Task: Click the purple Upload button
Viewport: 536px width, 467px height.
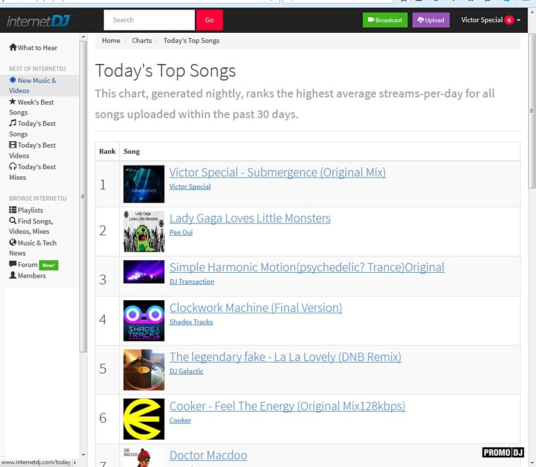Action: tap(431, 20)
